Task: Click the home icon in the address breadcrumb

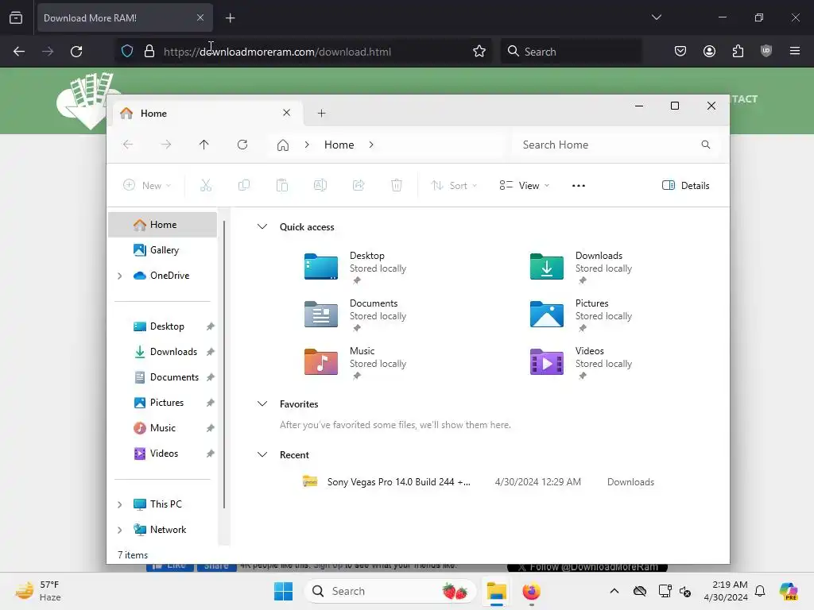Action: [x=283, y=145]
